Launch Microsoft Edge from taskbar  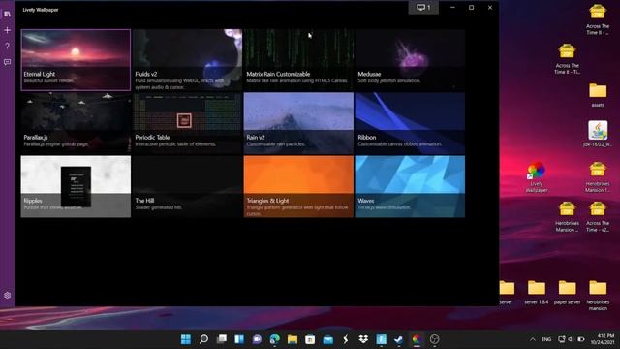pos(274,339)
